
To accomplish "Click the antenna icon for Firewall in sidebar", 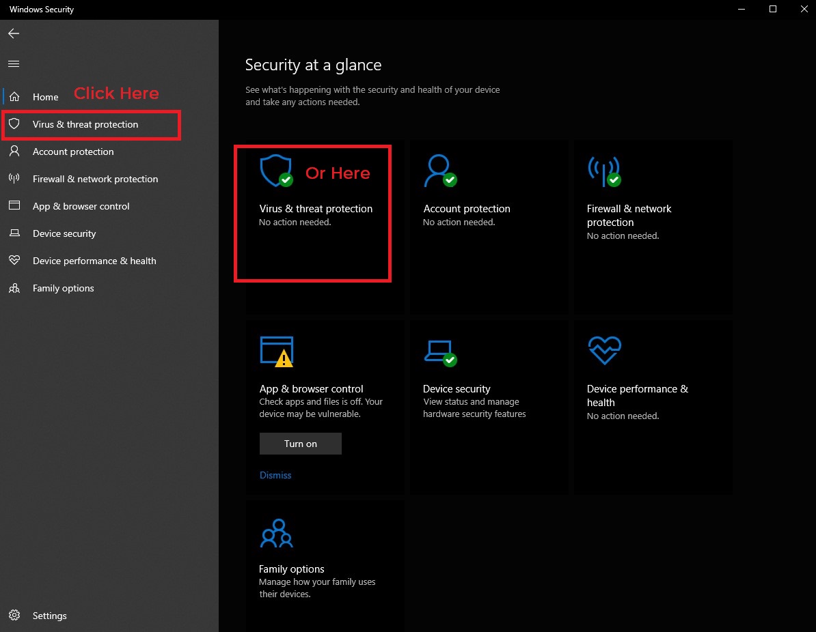I will (x=14, y=178).
